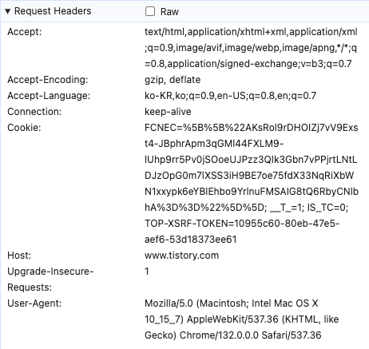Image resolution: width=369 pixels, height=349 pixels.
Task: Click the Request Headers section title
Action: [53, 11]
